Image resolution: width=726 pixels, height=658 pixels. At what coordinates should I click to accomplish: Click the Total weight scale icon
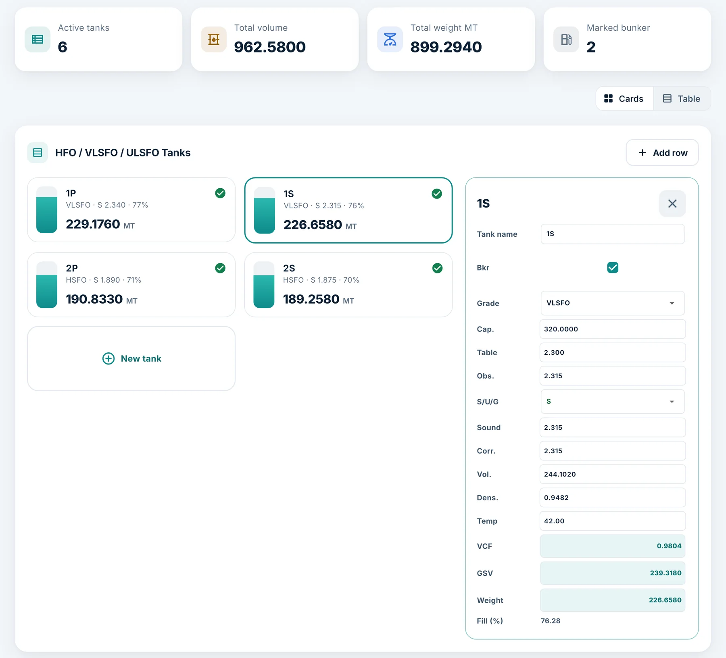click(x=390, y=40)
